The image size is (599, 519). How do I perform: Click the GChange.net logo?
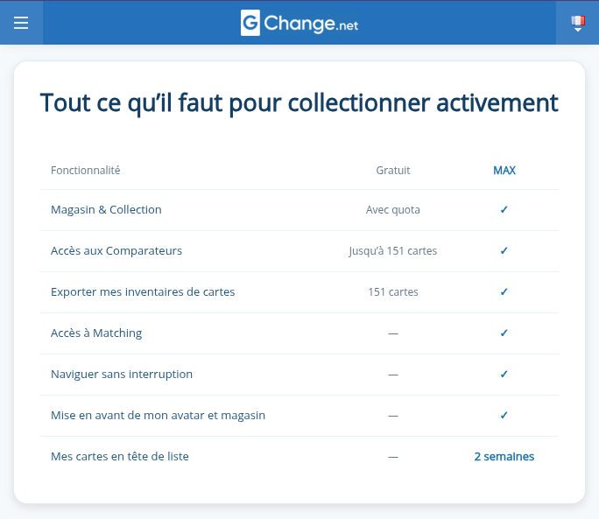[x=299, y=23]
